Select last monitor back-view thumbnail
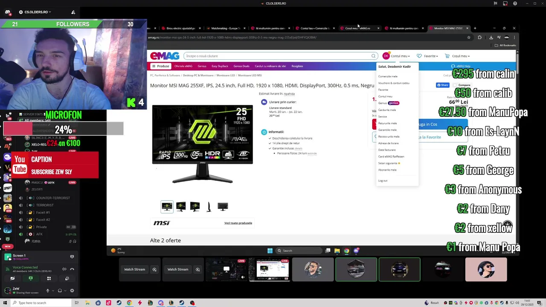The width and height of the screenshot is (546, 307). 223,207
